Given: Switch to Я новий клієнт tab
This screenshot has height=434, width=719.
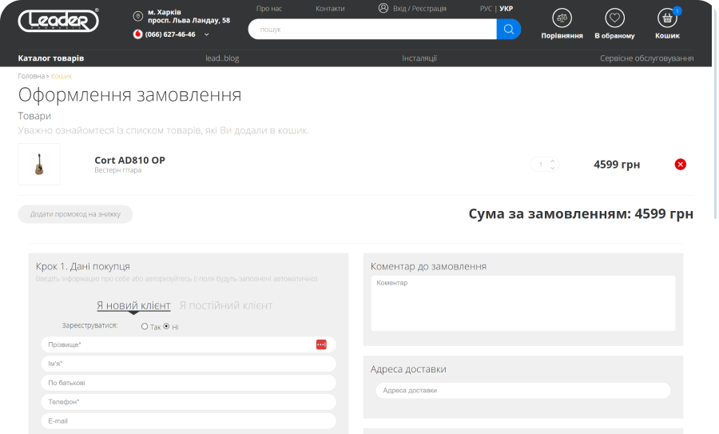Looking at the screenshot, I should (x=133, y=305).
